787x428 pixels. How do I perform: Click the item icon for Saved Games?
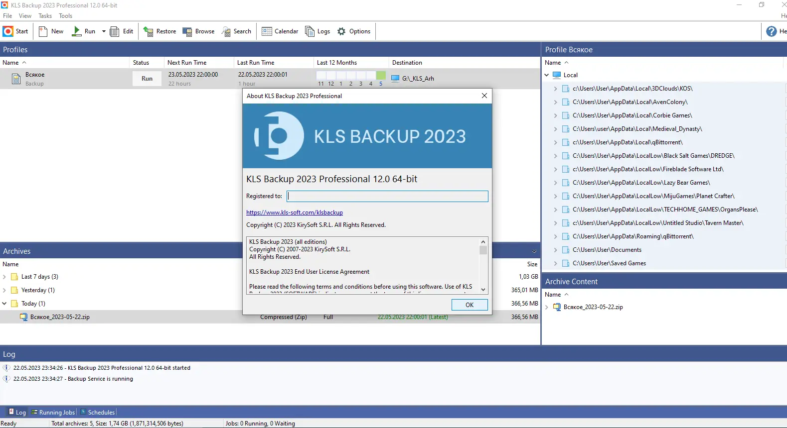point(566,263)
